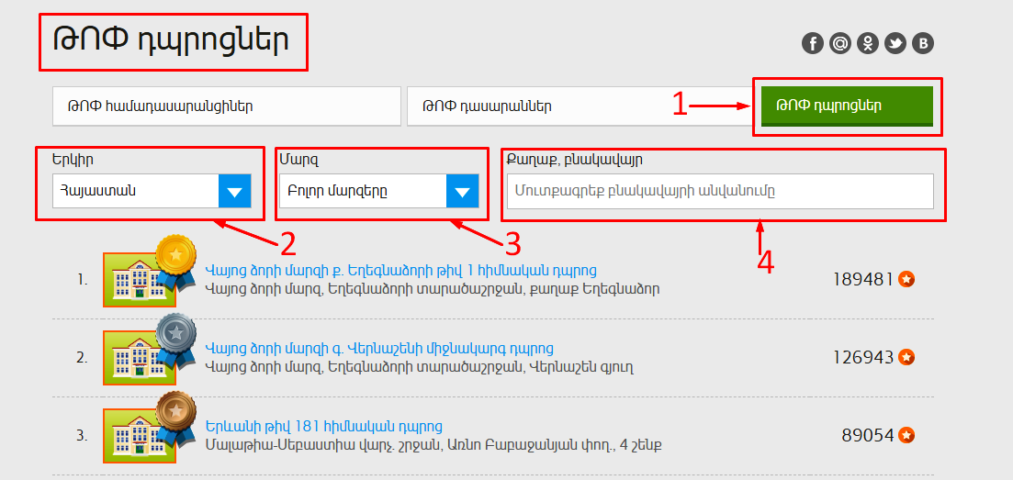Click blue arrow of Հայաստան dropdown
The height and width of the screenshot is (480, 1013).
234,191
